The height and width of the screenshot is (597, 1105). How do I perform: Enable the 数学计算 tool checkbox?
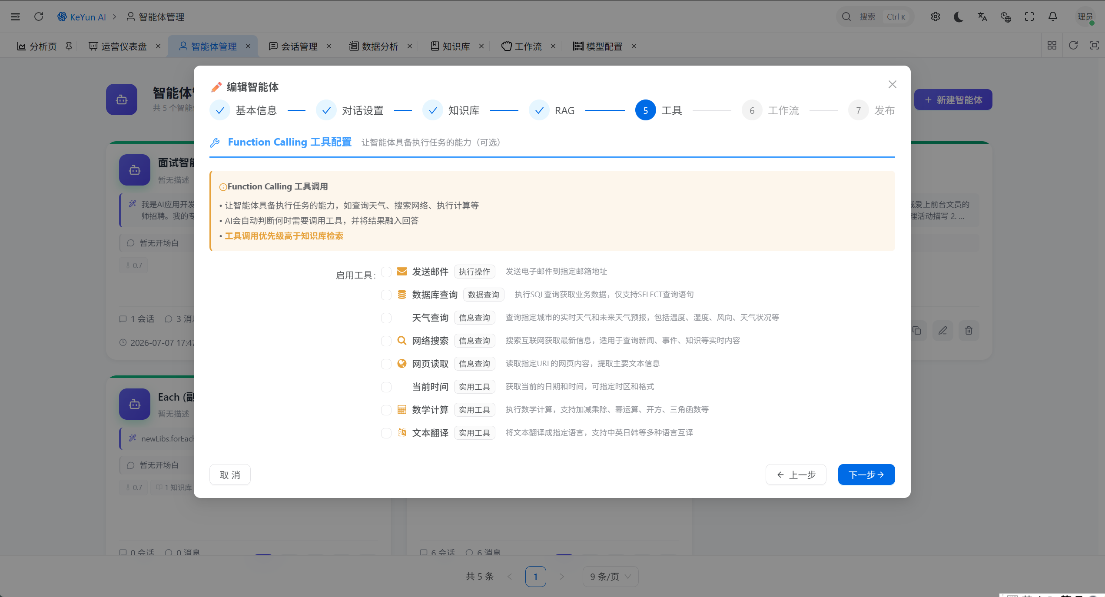click(x=386, y=410)
